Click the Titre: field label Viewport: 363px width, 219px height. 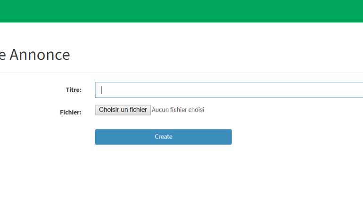[x=74, y=90]
